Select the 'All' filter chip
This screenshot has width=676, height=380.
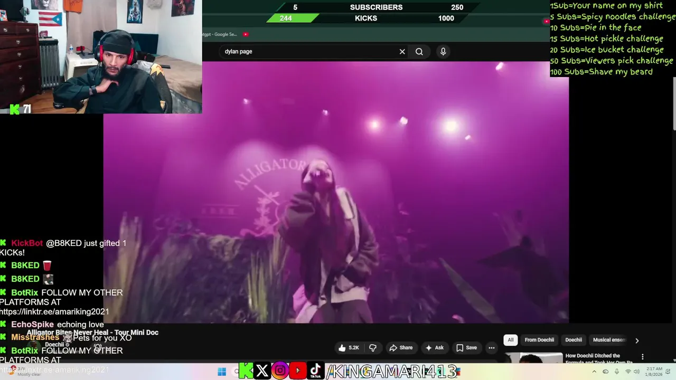pos(510,340)
